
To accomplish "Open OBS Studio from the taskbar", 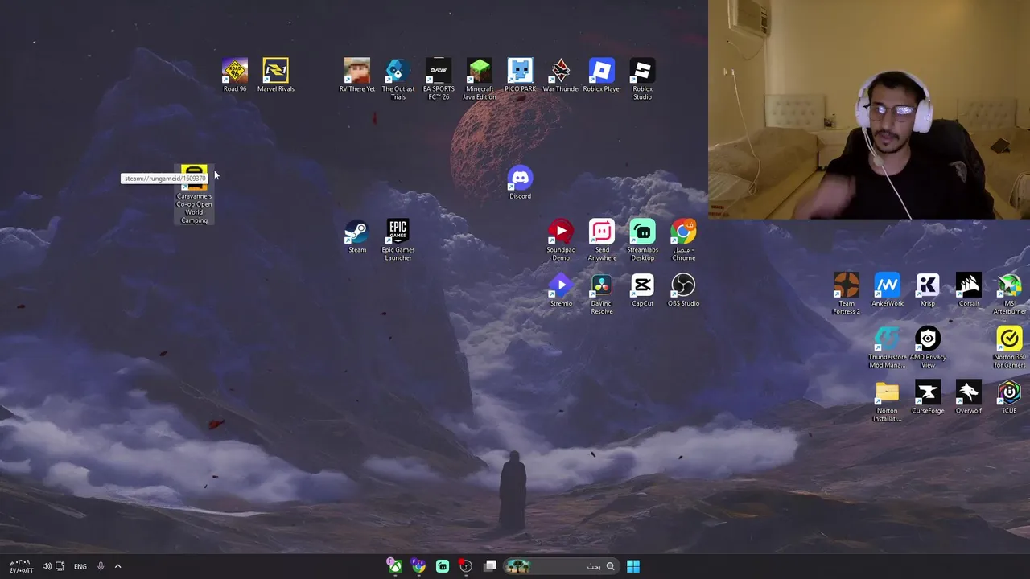I will (x=466, y=566).
